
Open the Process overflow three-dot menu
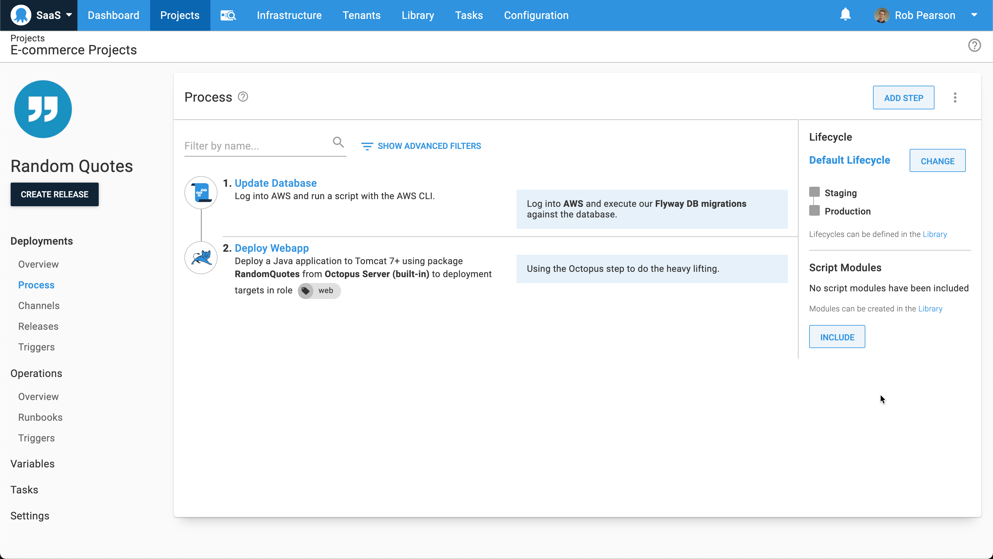point(955,97)
